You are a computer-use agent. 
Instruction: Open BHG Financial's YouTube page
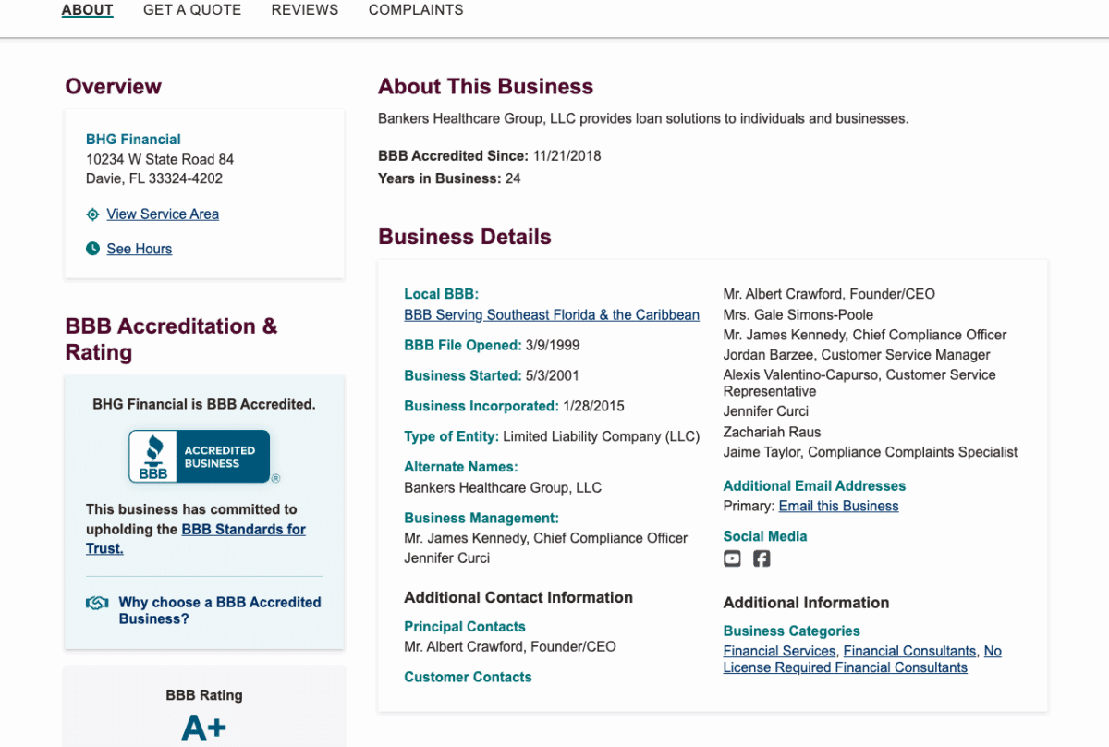(x=732, y=558)
